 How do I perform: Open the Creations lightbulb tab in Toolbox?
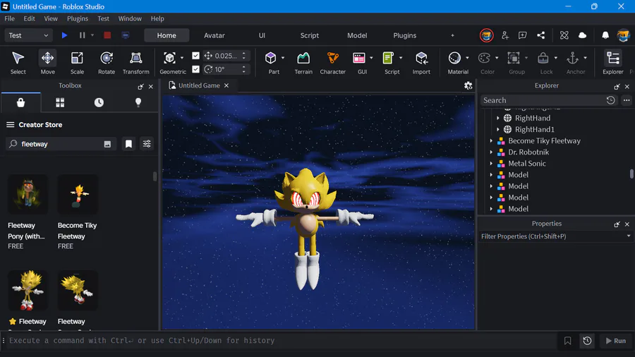(x=138, y=102)
